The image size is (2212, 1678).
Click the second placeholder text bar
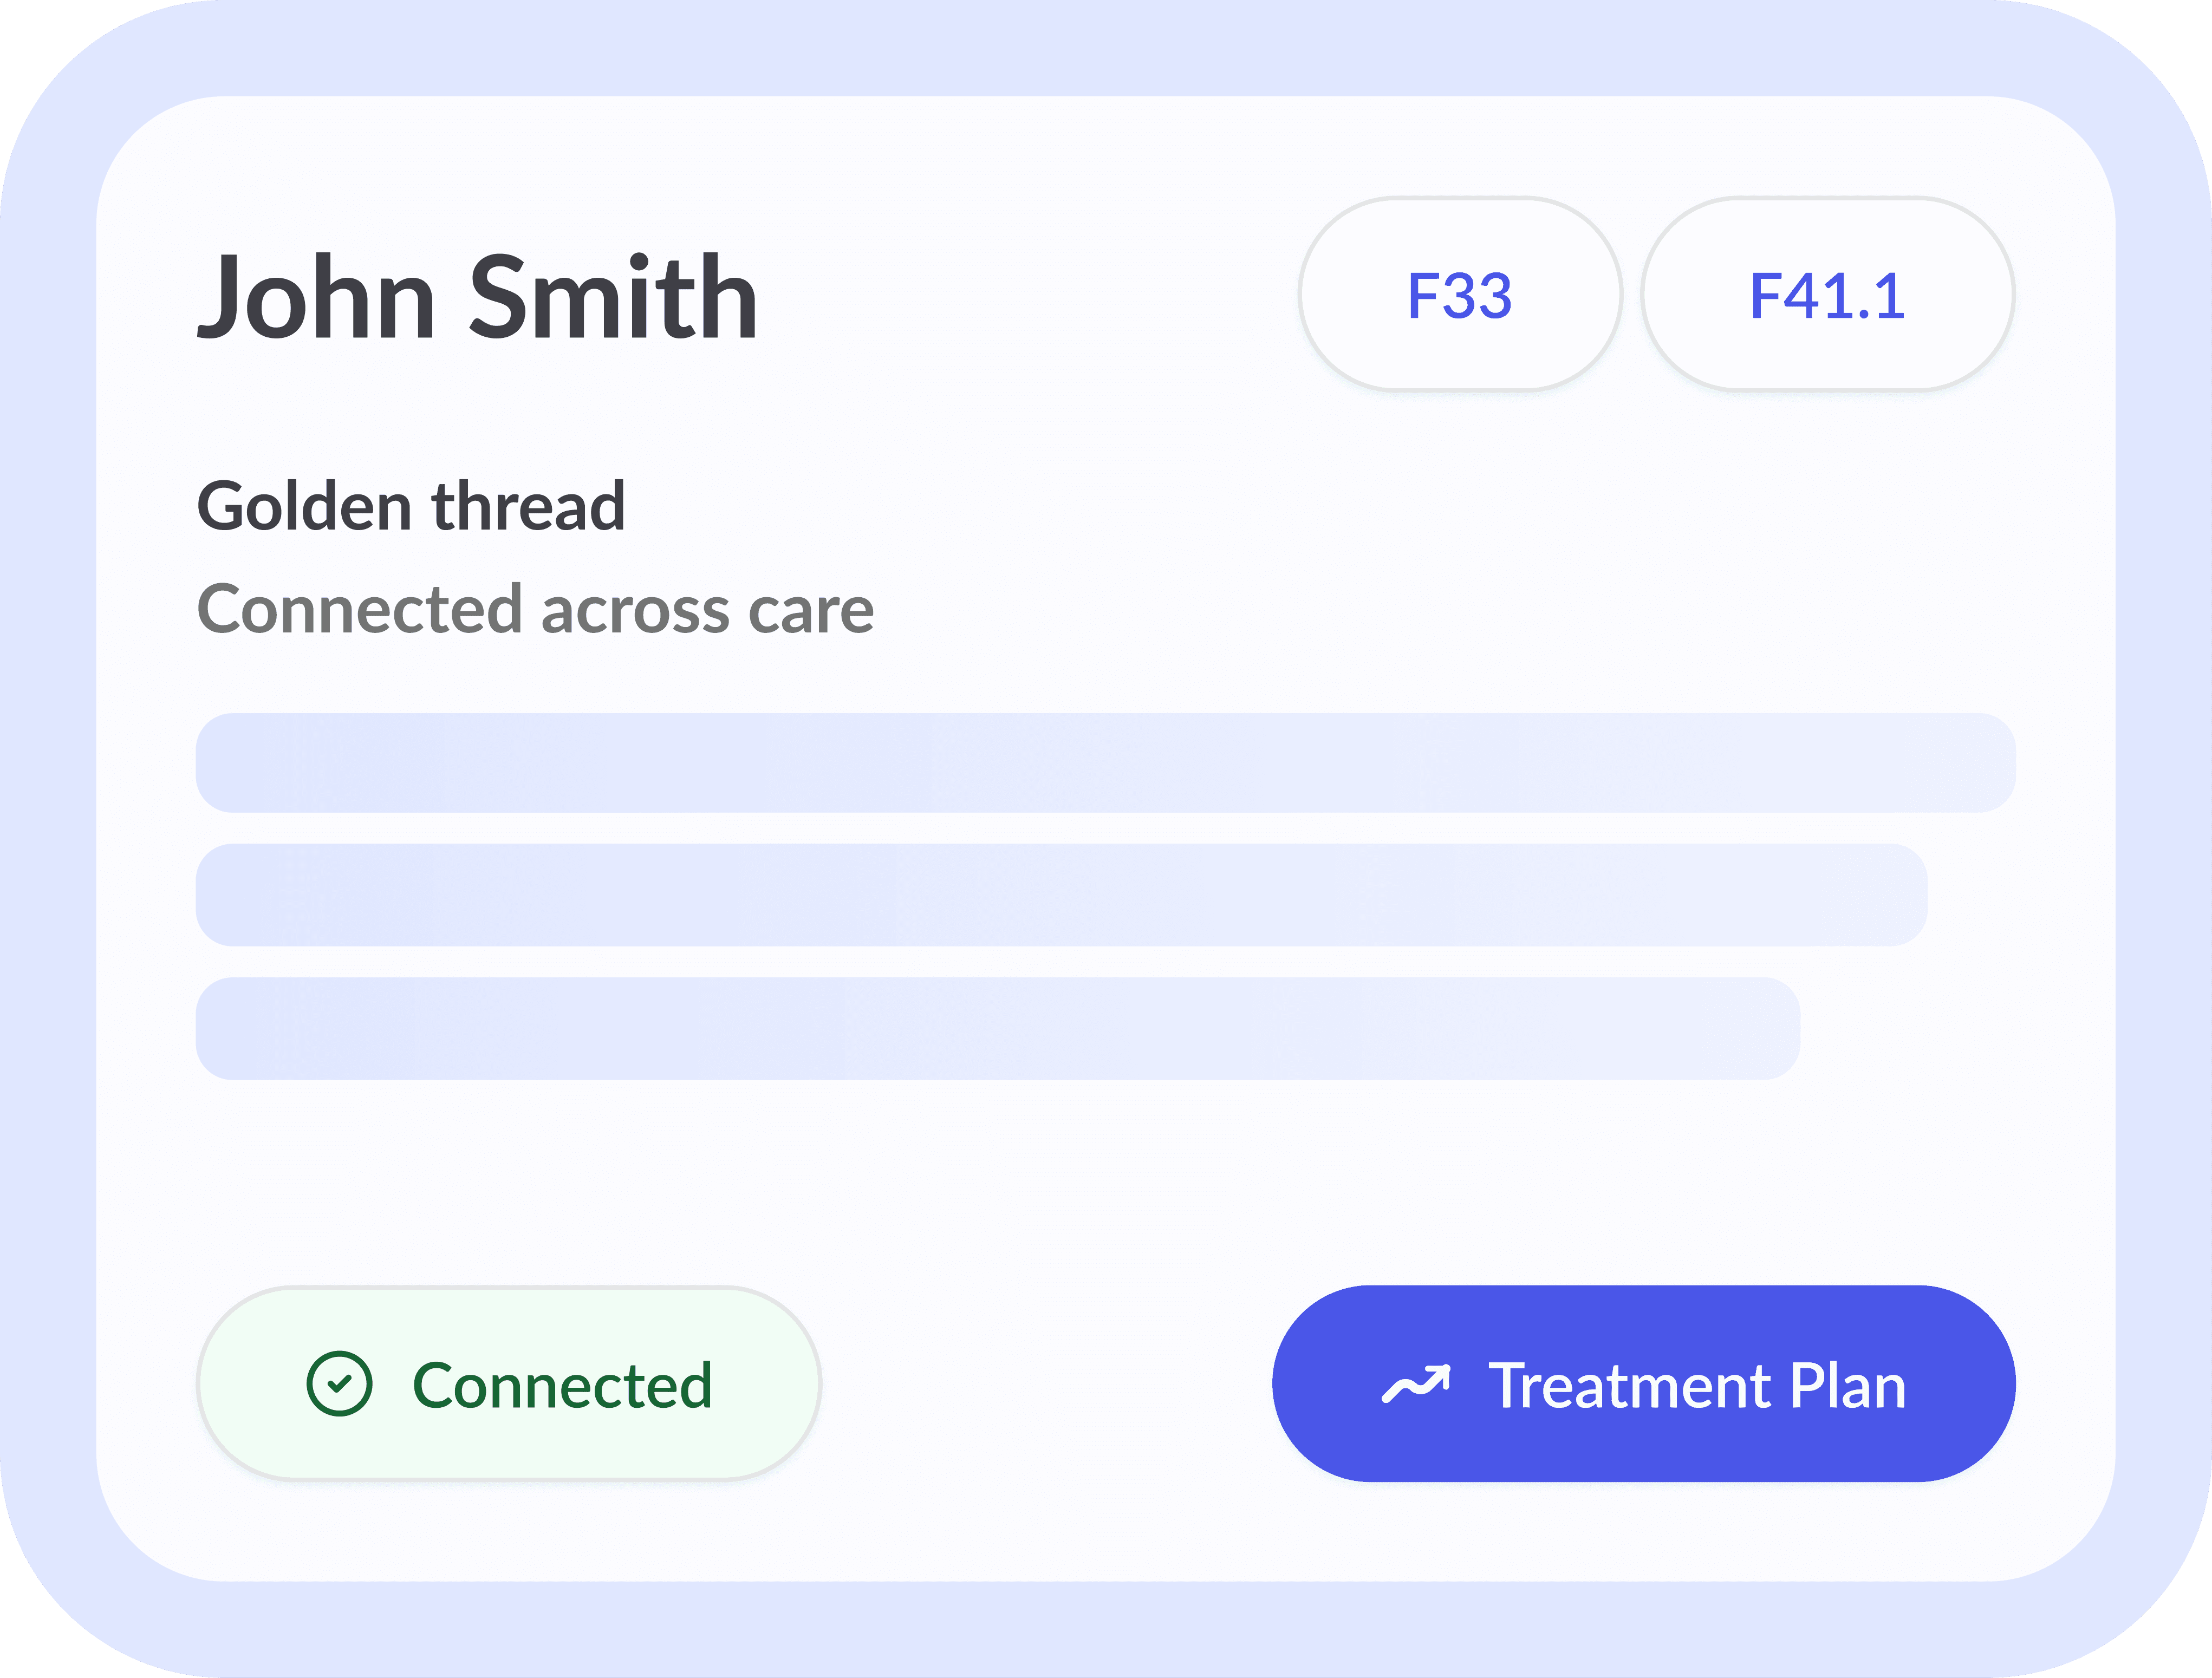[x=1062, y=895]
